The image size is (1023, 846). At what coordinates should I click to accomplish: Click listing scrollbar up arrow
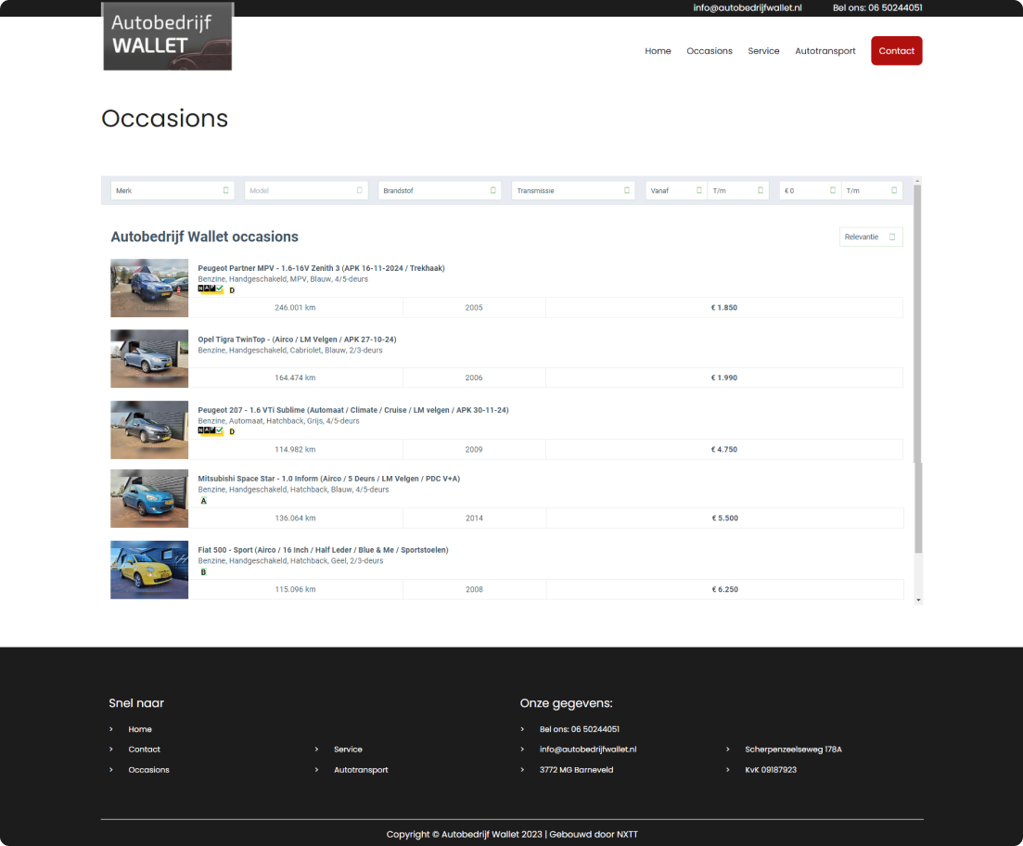pyautogui.click(x=918, y=181)
